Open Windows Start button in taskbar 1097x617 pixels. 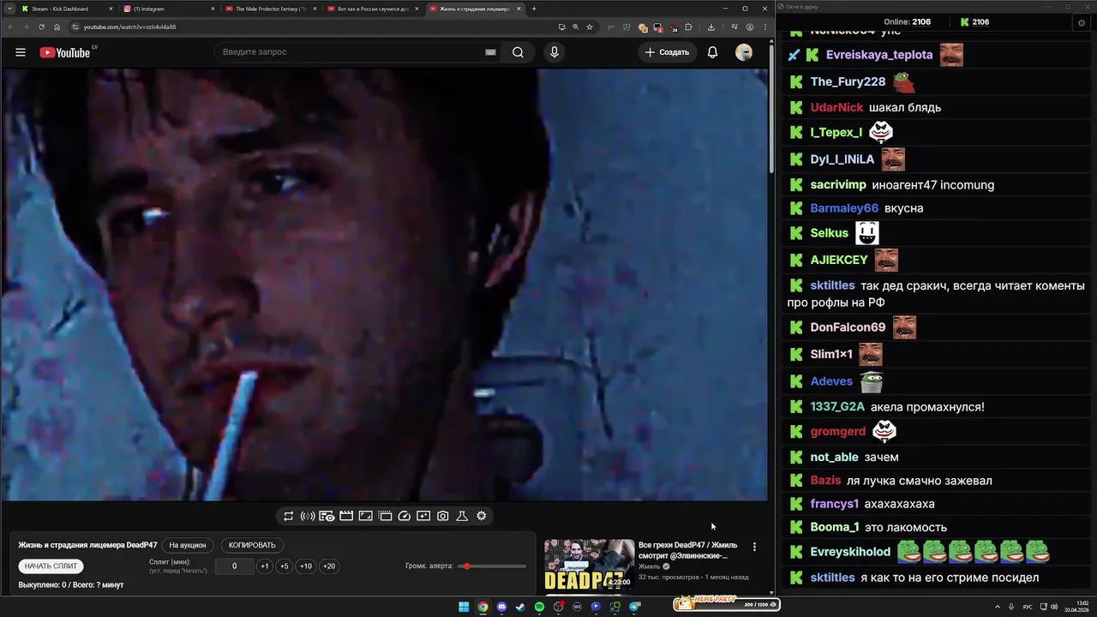pyautogui.click(x=464, y=607)
